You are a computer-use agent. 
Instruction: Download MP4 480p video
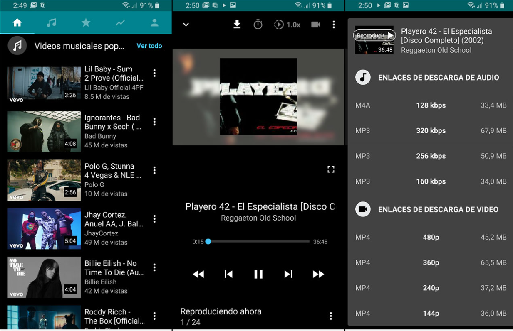(x=431, y=237)
